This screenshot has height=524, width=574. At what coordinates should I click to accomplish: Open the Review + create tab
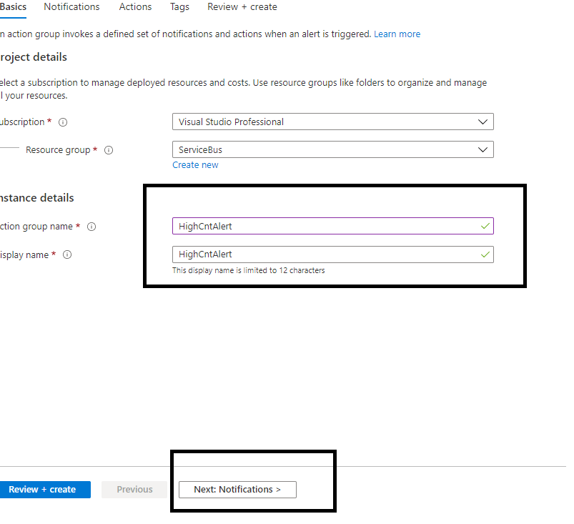[x=242, y=7]
